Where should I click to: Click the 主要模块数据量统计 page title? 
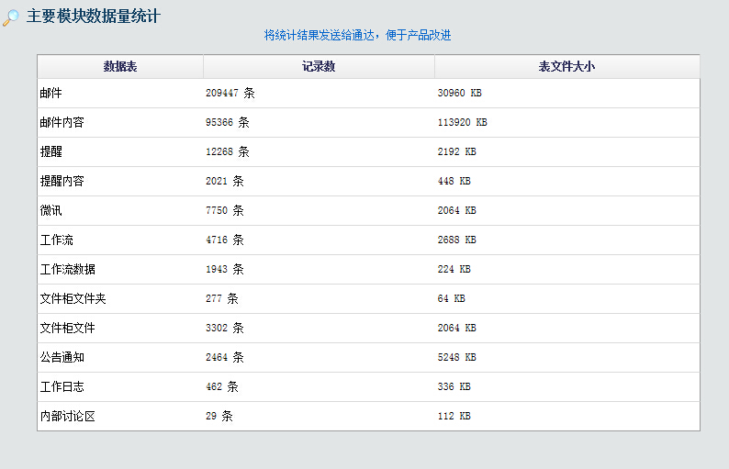pyautogui.click(x=94, y=17)
